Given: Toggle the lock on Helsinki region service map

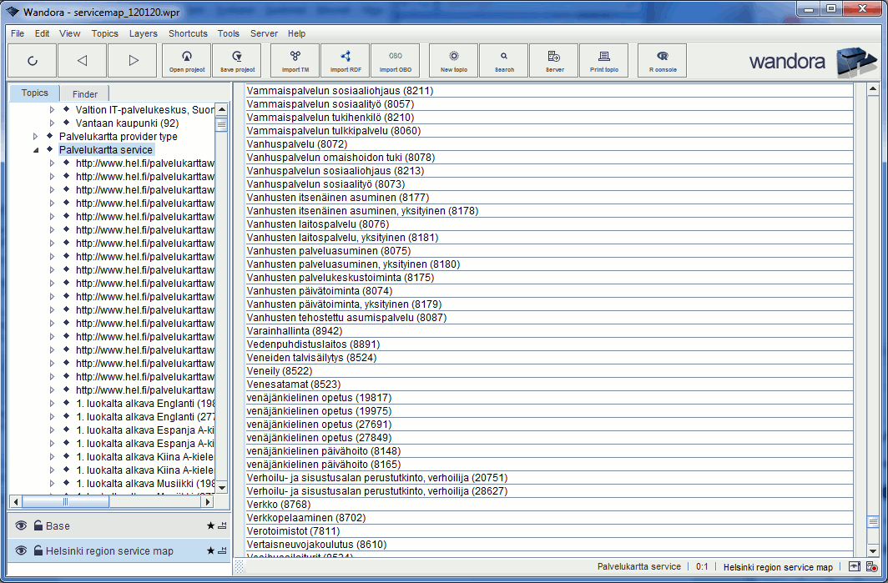Looking at the screenshot, I should click(x=38, y=550).
